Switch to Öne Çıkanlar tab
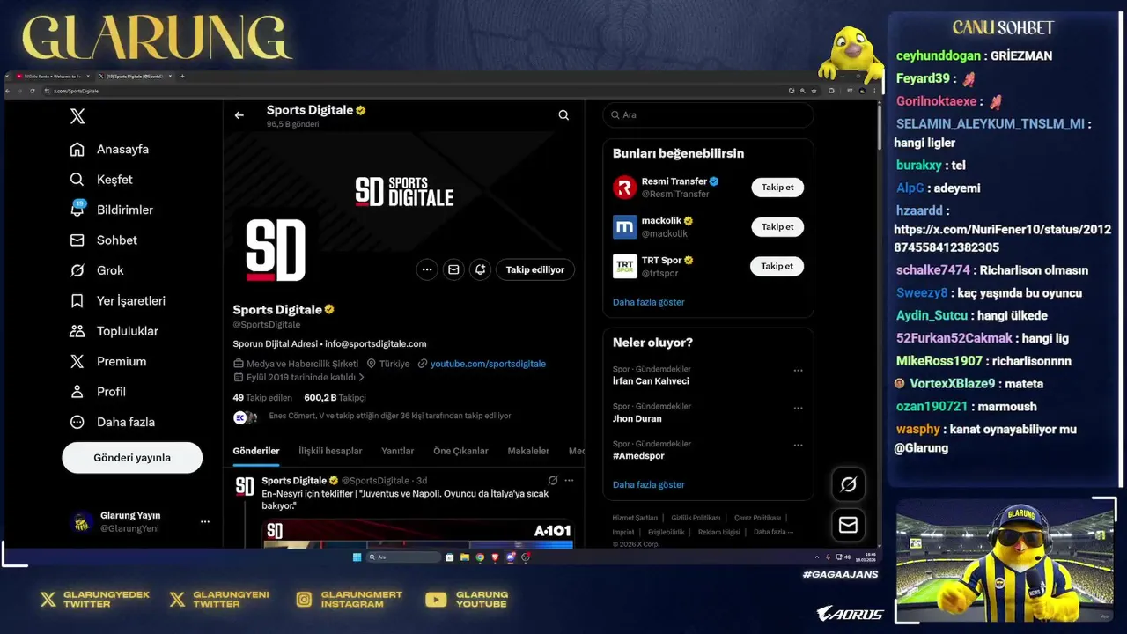This screenshot has height=634, width=1127. point(460,451)
